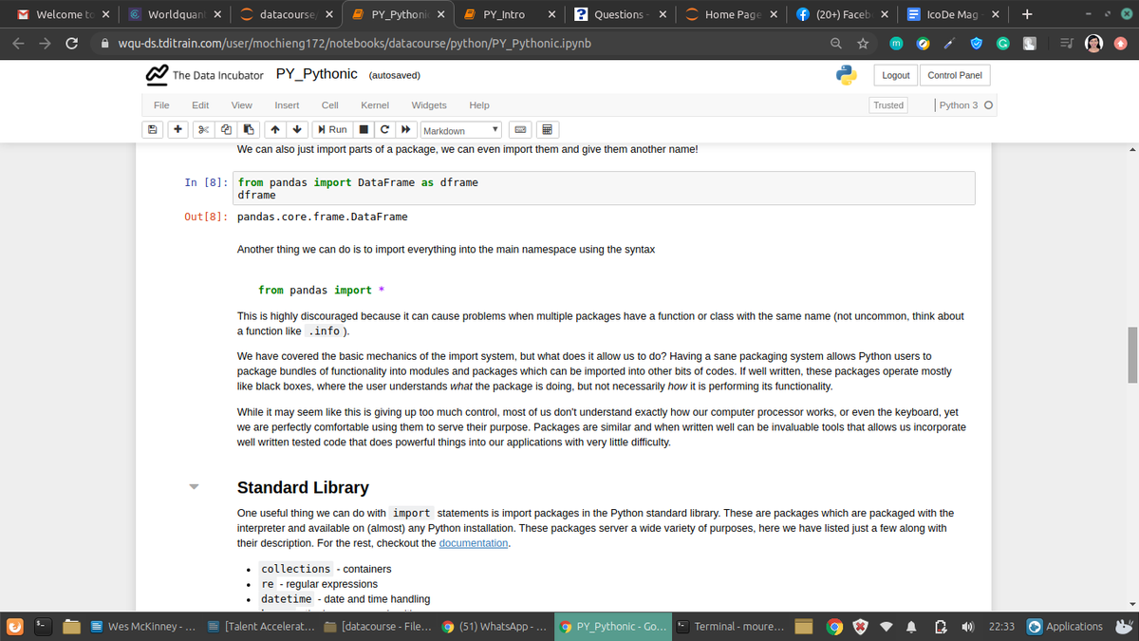Switch to the Questions browser tab
Viewport: 1139px width, 641px height.
pos(619,15)
